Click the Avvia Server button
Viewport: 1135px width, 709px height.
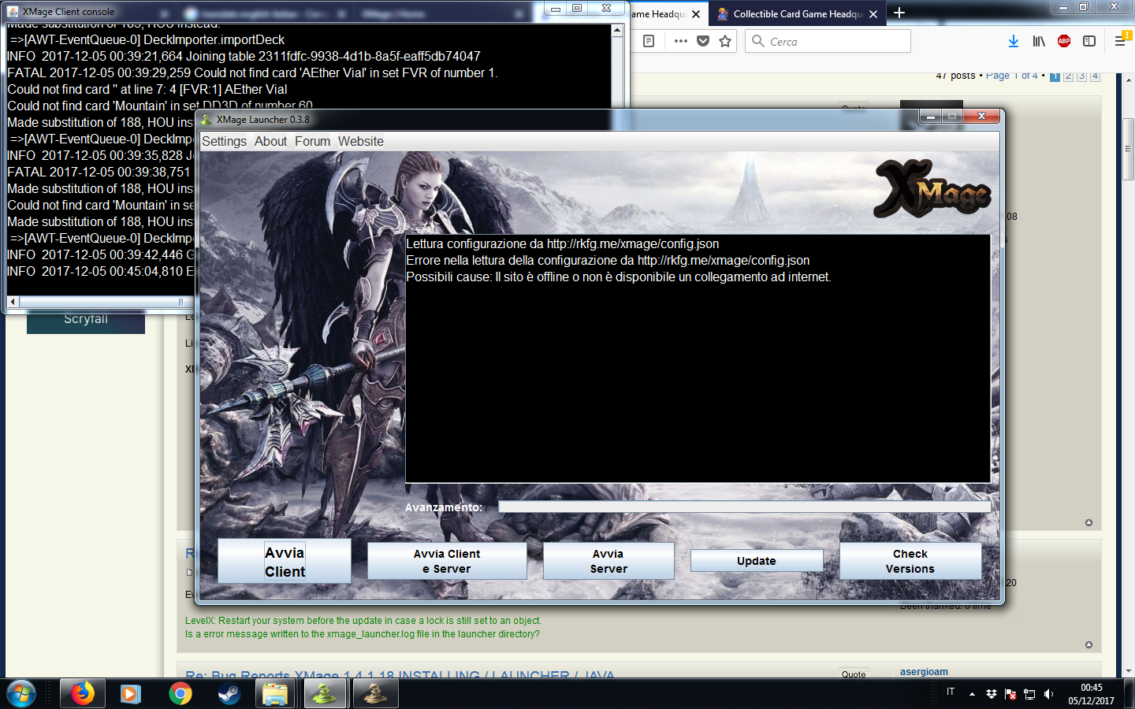pos(608,561)
